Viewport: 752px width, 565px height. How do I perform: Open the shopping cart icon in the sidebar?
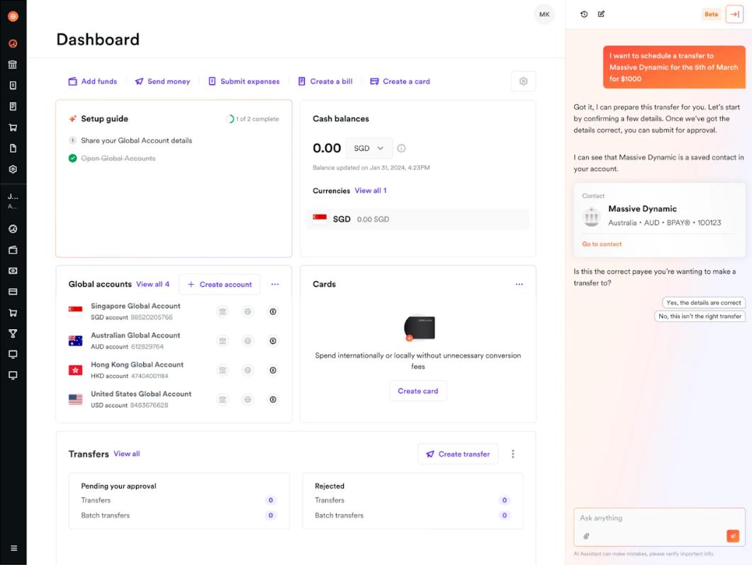pos(13,128)
